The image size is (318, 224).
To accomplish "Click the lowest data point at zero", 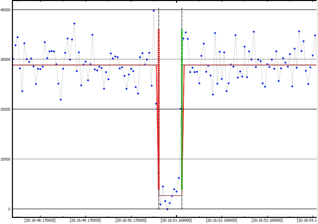I will tap(167, 209).
